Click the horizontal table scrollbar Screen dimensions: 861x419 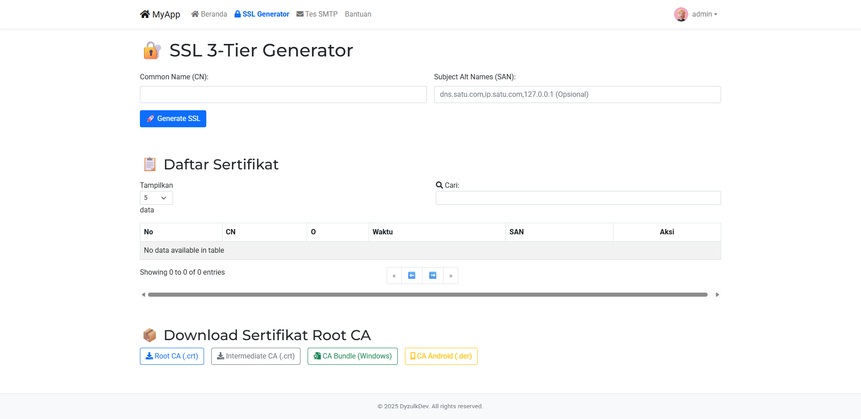tap(428, 295)
